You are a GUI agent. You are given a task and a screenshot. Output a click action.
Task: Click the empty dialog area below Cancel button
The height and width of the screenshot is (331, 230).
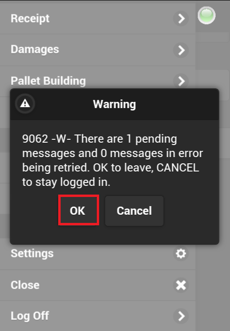(x=115, y=235)
